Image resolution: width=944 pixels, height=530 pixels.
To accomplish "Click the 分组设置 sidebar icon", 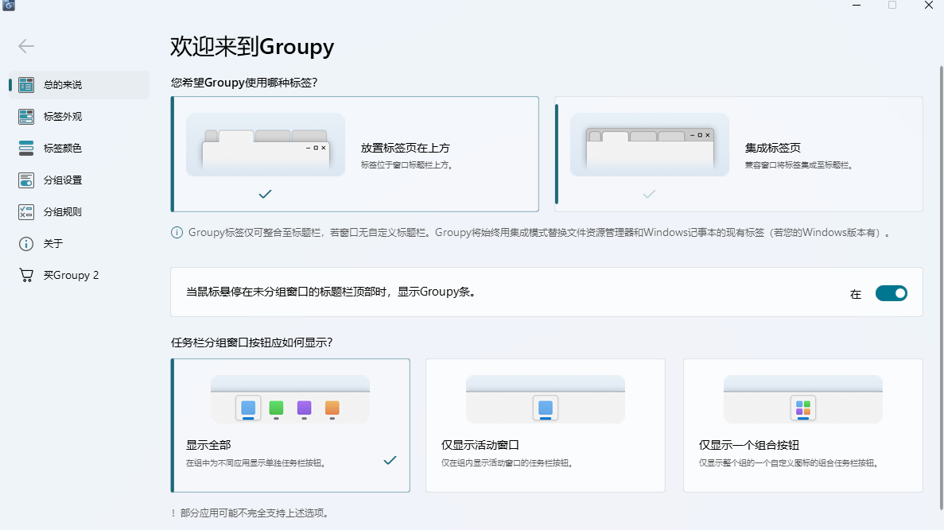I will [x=26, y=180].
